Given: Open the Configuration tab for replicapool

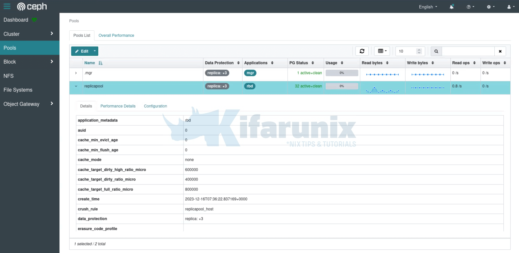Looking at the screenshot, I should pyautogui.click(x=155, y=106).
